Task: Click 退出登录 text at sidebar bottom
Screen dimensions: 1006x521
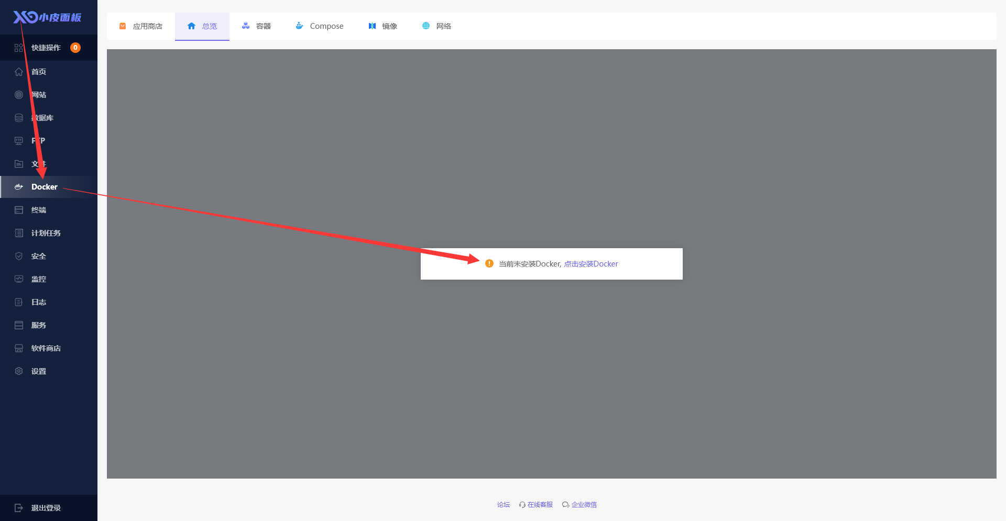Action: [46, 508]
